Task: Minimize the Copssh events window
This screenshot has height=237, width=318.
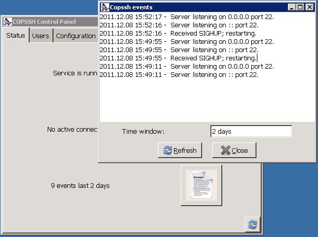Action: pos(292,7)
